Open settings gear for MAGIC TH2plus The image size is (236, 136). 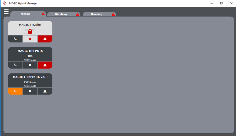tap(30, 39)
